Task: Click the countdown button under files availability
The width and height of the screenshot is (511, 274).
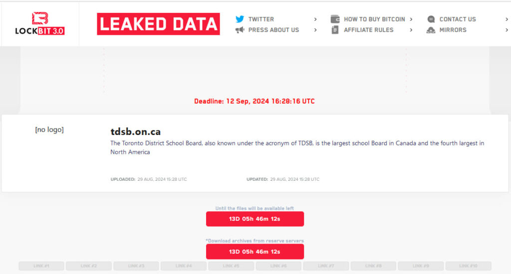Action: (x=255, y=219)
